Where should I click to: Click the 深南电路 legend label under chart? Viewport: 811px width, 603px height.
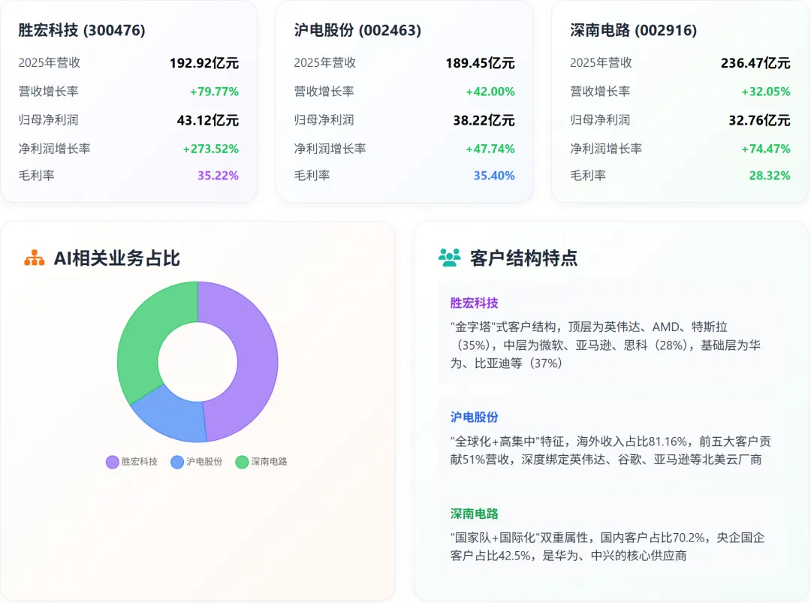(x=269, y=462)
